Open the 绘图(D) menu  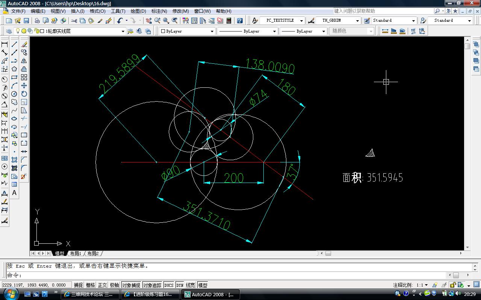pos(138,11)
